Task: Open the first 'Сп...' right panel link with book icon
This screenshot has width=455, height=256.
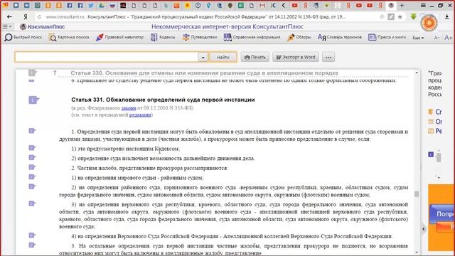Action: point(435,112)
